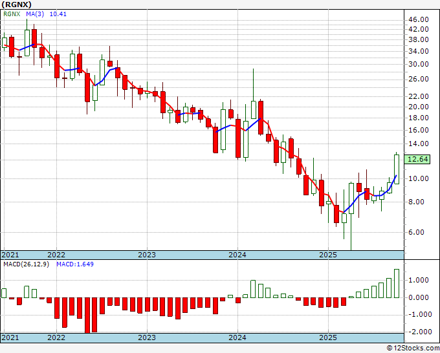Viewport: 440px width, 353px height.
Task: Click 2024 on the price chart timeline
Action: coord(237,255)
